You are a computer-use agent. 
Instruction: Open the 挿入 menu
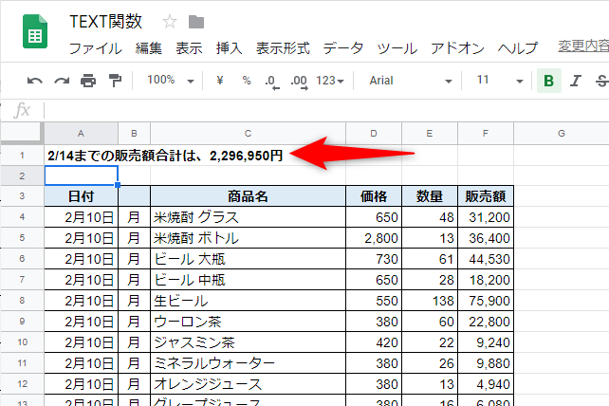(x=230, y=48)
